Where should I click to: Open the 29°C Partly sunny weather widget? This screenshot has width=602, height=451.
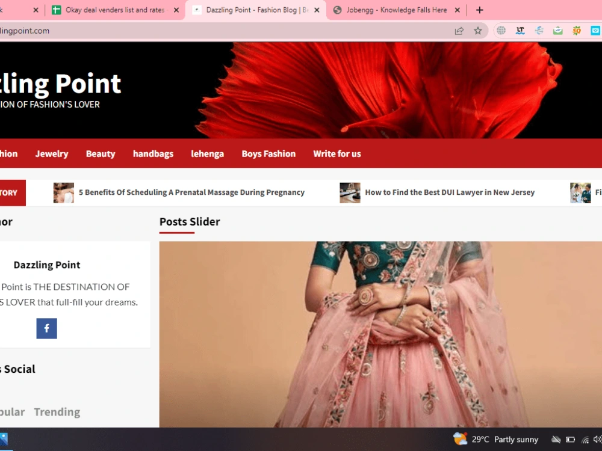point(495,439)
